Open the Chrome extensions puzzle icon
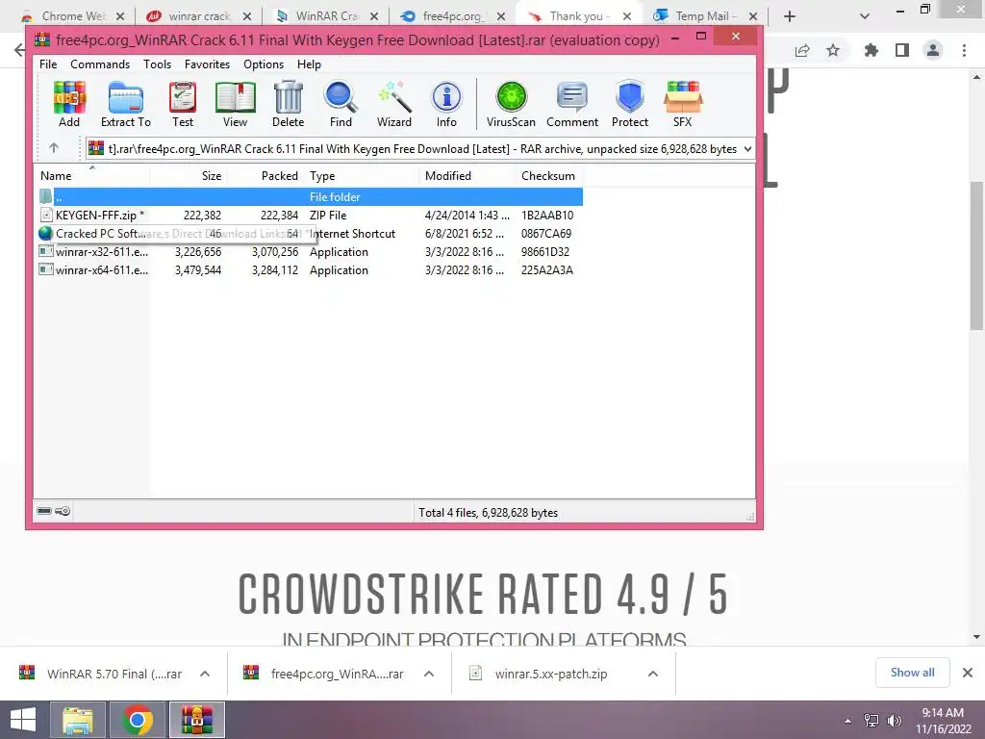Screen dimensions: 985x739 point(871,50)
